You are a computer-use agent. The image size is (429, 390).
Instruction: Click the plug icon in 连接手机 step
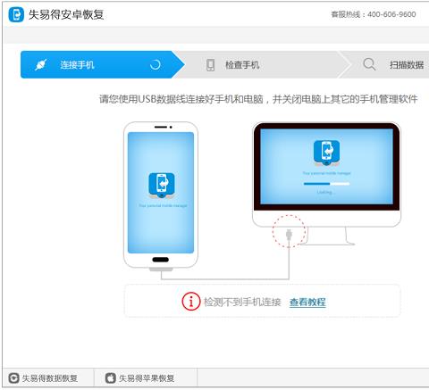(41, 64)
